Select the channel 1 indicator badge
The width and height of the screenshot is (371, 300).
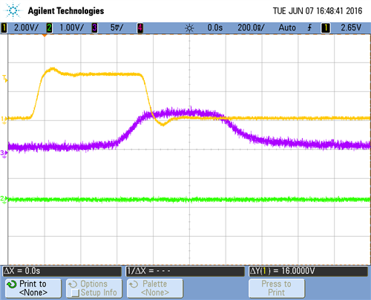[x=4, y=27]
